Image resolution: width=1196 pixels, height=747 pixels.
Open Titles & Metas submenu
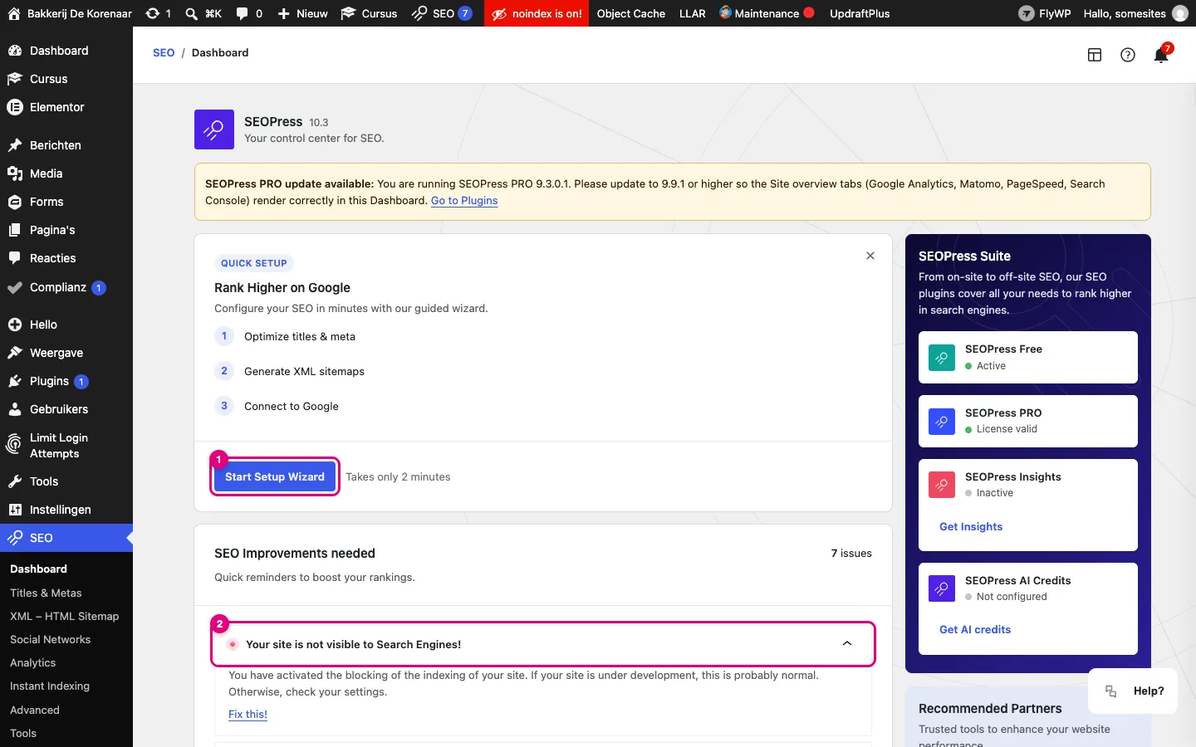pyautogui.click(x=46, y=593)
